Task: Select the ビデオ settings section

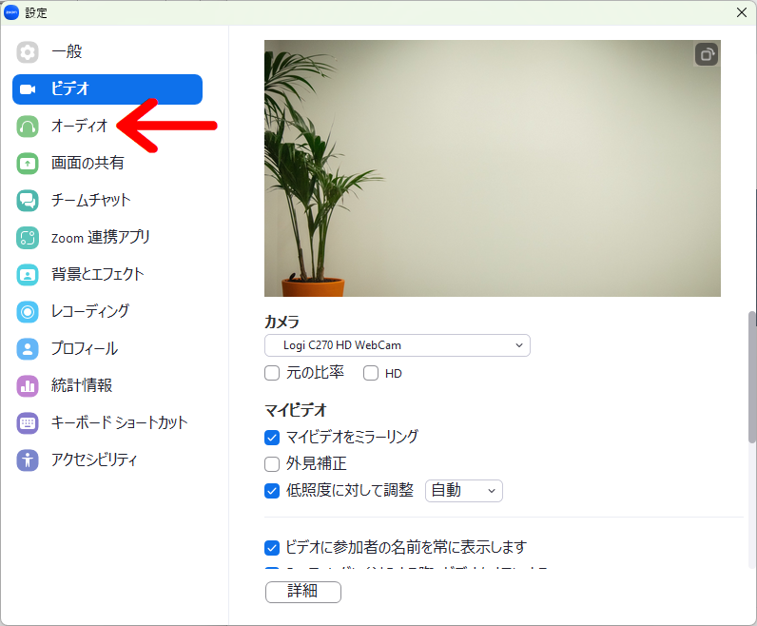Action: click(x=107, y=89)
